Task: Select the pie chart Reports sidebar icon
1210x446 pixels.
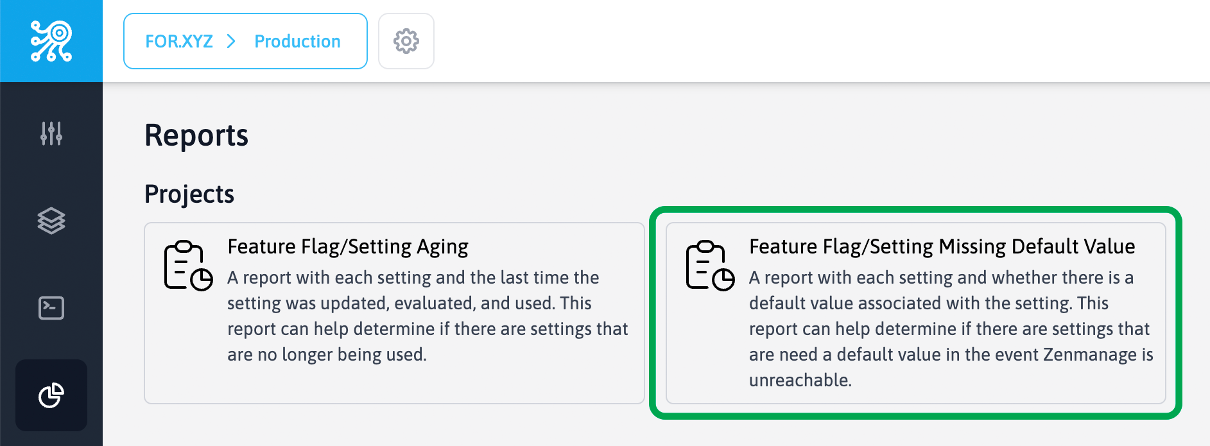Action: tap(51, 395)
